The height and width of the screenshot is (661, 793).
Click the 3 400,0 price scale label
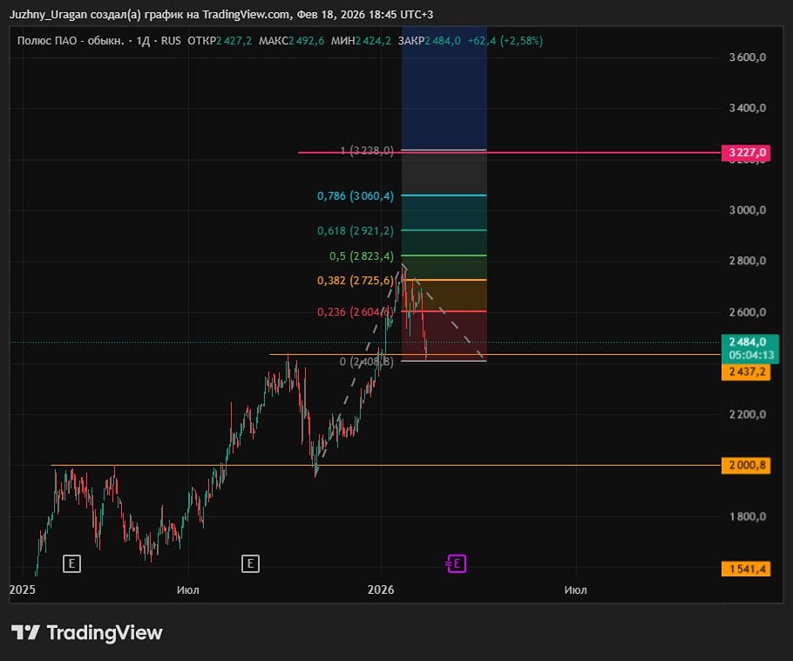748,108
